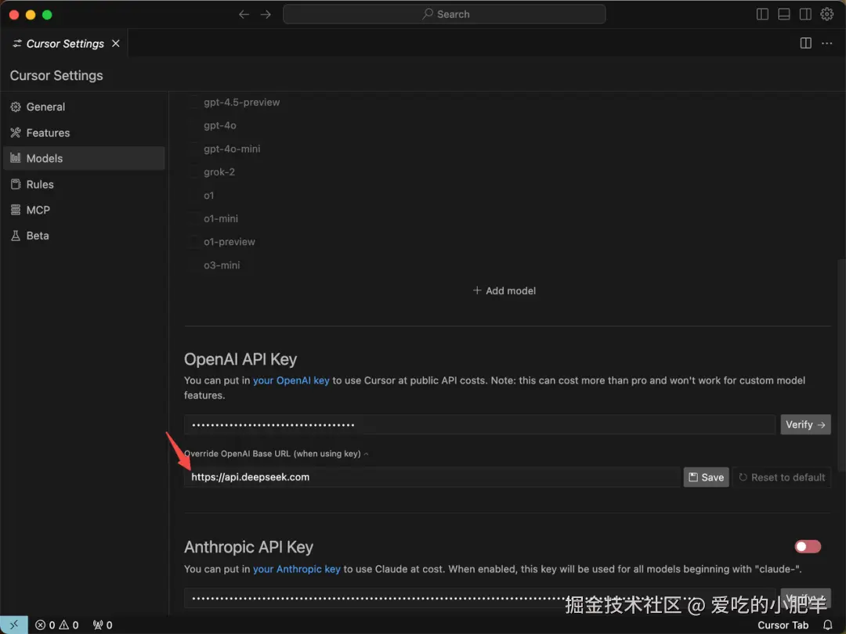Enable the o1 model checkbox

[x=193, y=195]
